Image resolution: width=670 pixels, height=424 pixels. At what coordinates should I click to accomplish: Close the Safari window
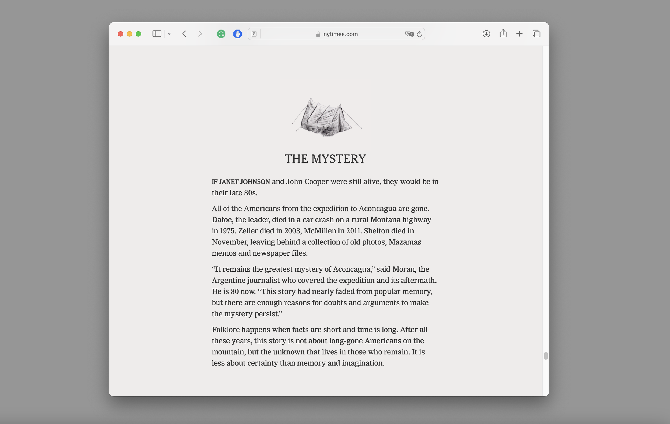[x=121, y=34]
